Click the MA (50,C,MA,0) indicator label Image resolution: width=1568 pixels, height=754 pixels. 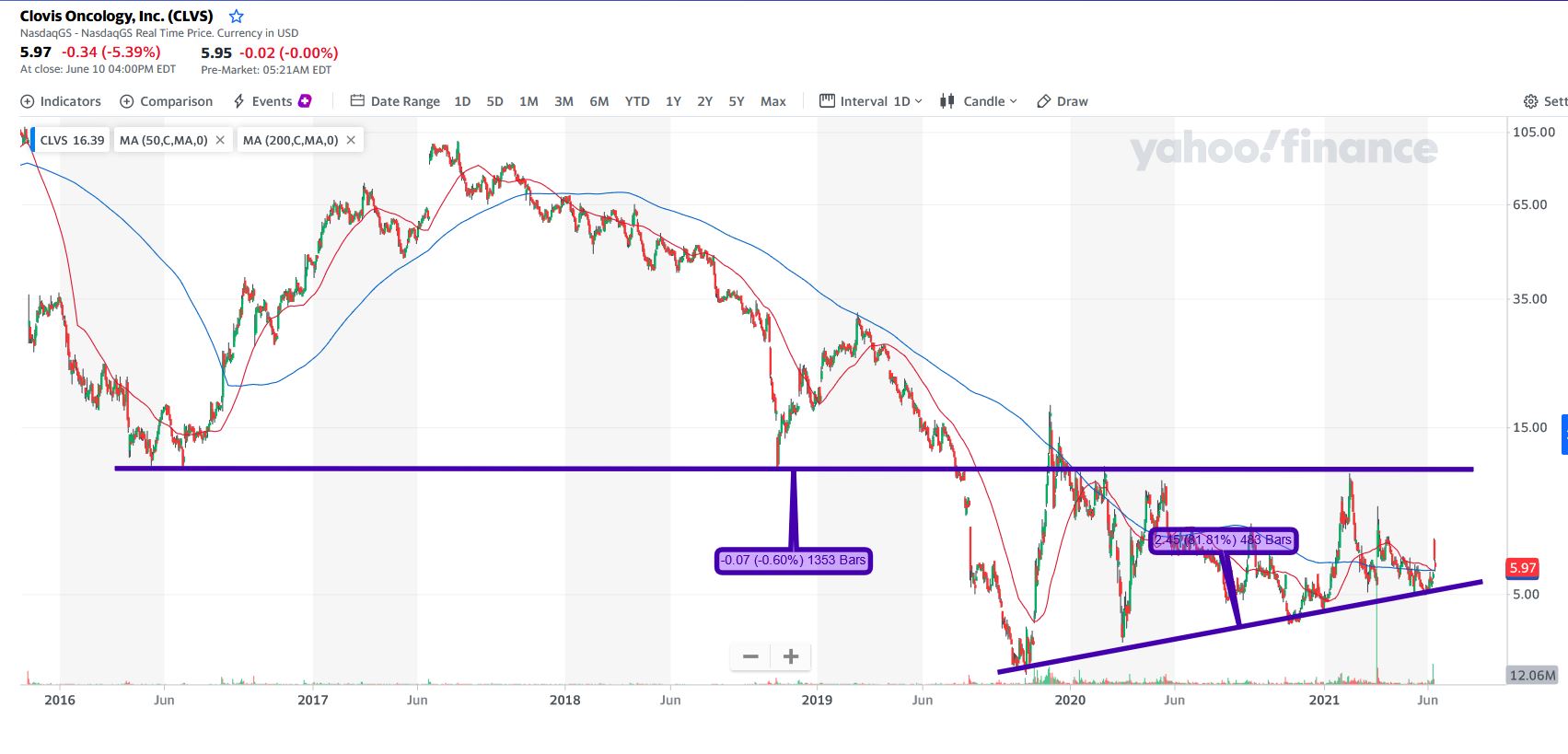coord(164,140)
